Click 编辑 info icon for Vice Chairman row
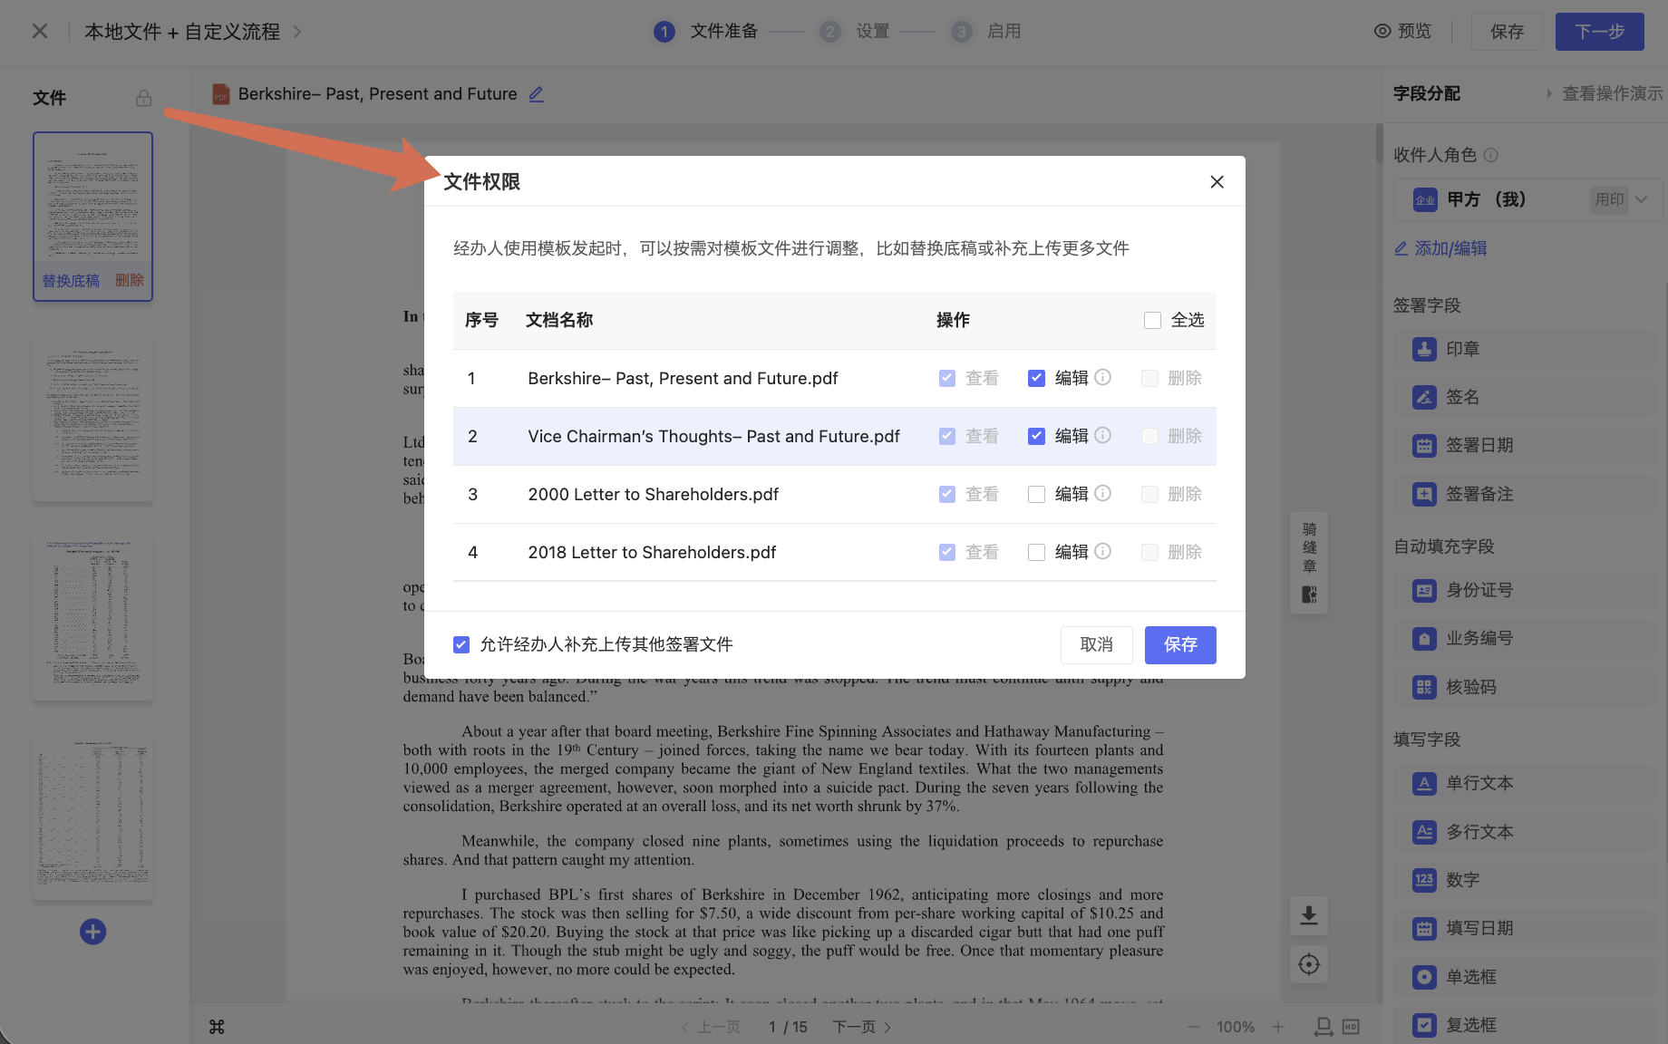 click(1103, 435)
